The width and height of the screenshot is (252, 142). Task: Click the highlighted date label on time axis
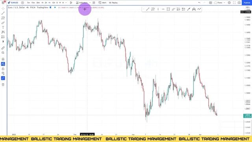[87, 135]
